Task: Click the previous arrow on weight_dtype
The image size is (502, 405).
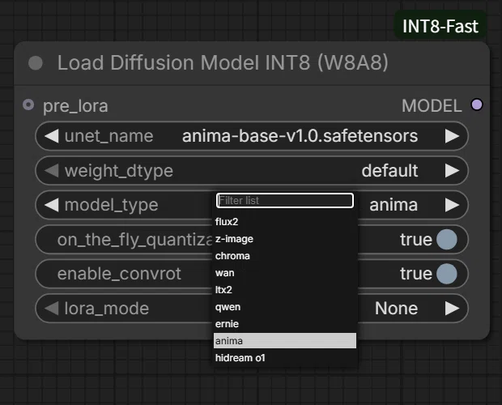Action: click(51, 170)
